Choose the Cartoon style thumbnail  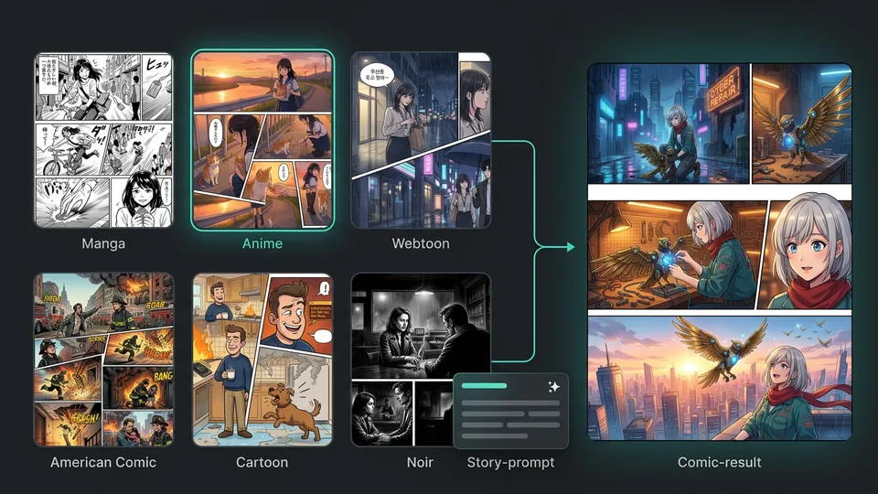click(x=262, y=360)
